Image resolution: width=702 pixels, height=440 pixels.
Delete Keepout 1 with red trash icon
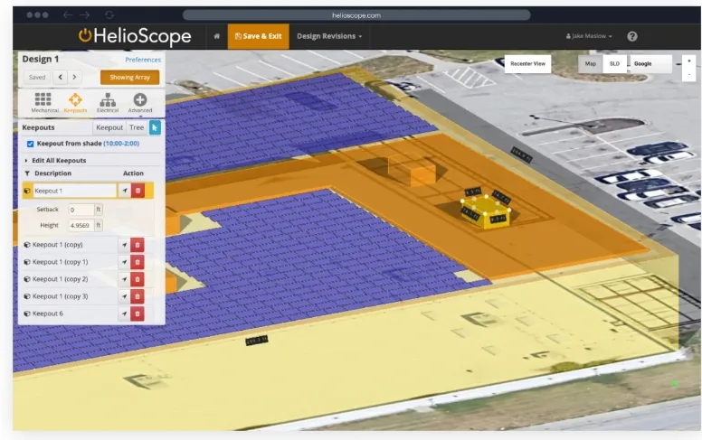[138, 191]
